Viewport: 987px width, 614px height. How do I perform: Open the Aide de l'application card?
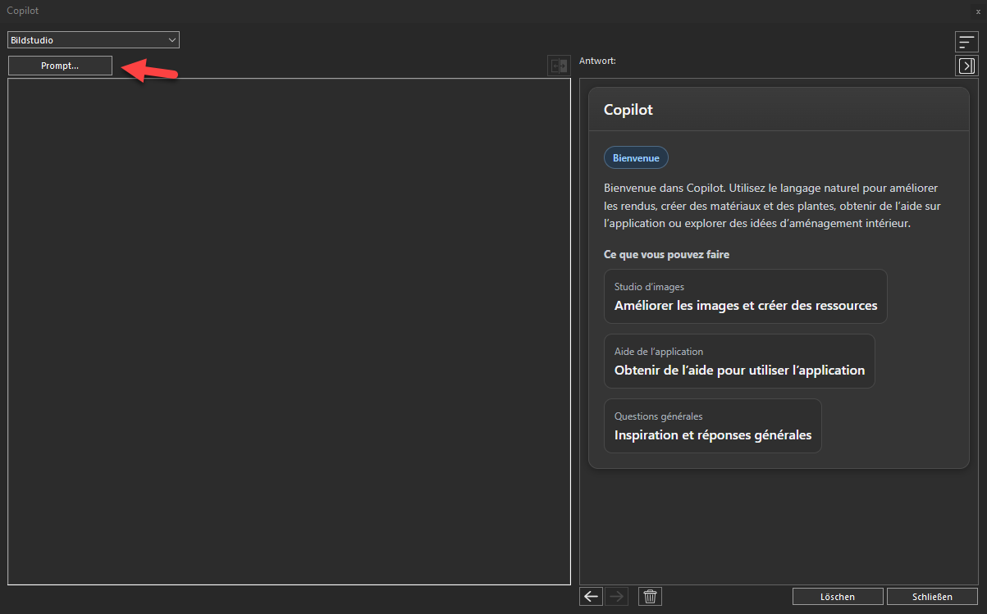739,361
